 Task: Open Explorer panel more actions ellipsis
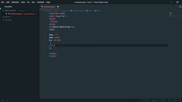click(36, 7)
